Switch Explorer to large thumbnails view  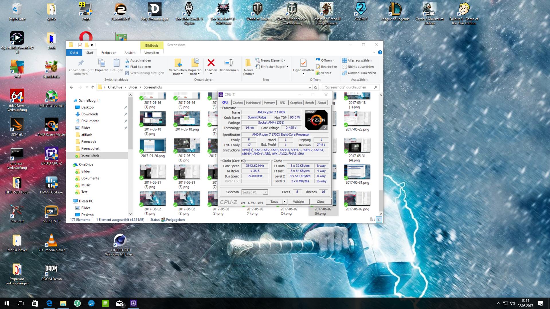click(x=379, y=220)
